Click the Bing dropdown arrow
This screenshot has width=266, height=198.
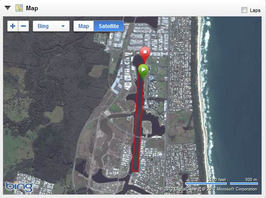point(63,26)
